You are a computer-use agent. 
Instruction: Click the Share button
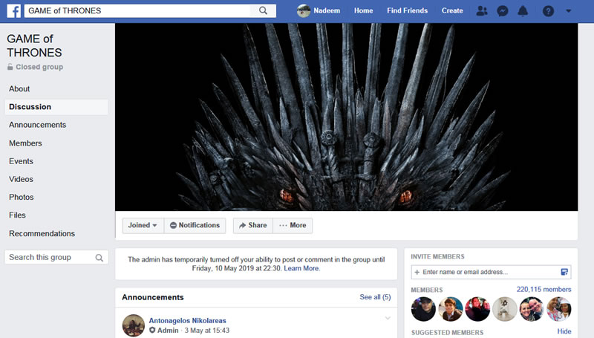[252, 225]
